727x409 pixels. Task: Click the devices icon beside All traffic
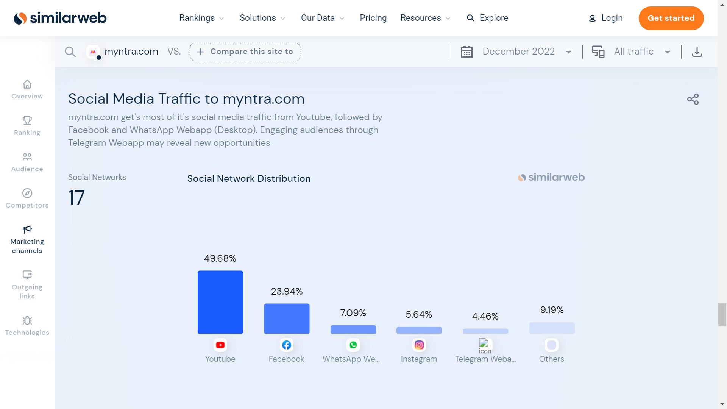tap(598, 52)
